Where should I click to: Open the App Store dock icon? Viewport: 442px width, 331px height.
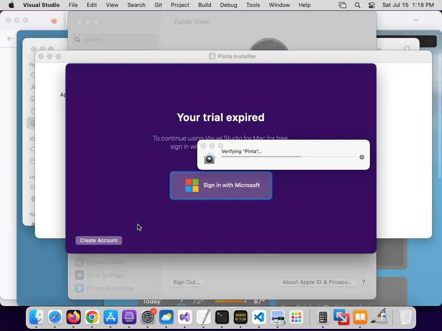(110, 317)
